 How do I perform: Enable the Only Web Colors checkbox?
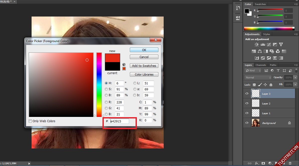pos(30,121)
